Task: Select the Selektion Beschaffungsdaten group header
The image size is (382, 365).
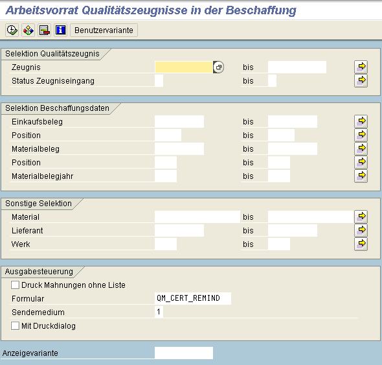Action: pyautogui.click(x=57, y=108)
